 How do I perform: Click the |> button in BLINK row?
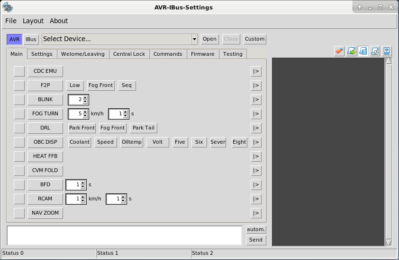[256, 100]
